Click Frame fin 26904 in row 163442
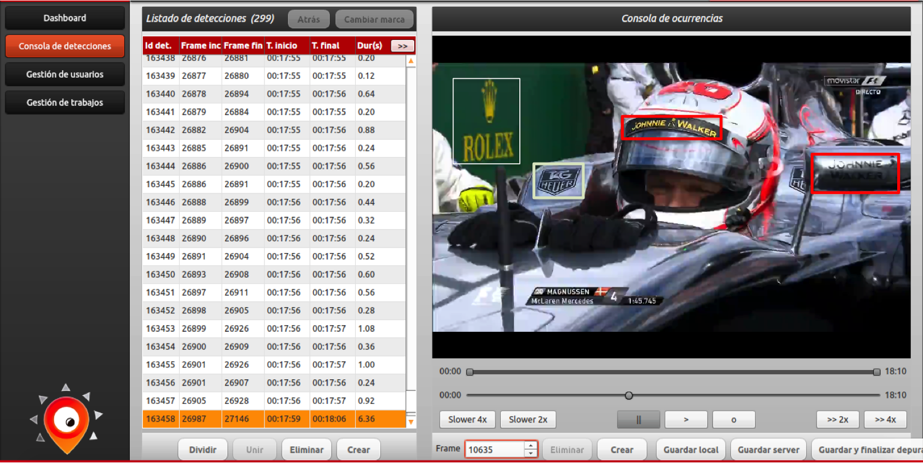The image size is (923, 463). tap(237, 131)
